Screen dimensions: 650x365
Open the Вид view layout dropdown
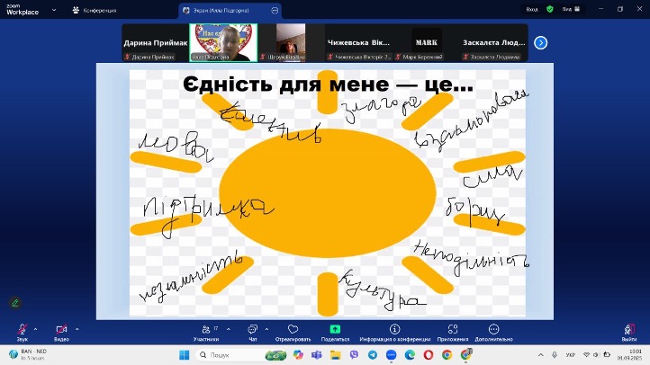(570, 8)
